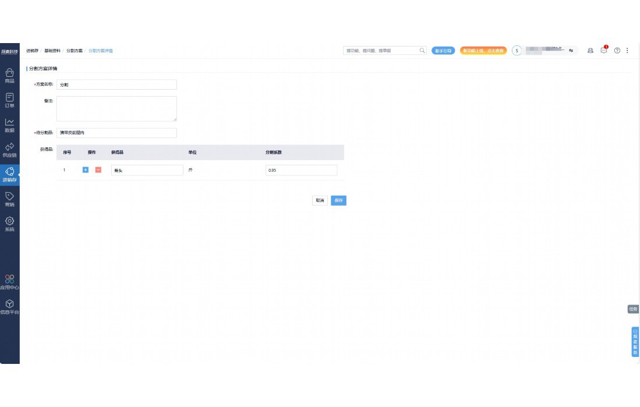Focus the 备注 (Remarks) text area
This screenshot has height=407, width=640.
tap(116, 108)
